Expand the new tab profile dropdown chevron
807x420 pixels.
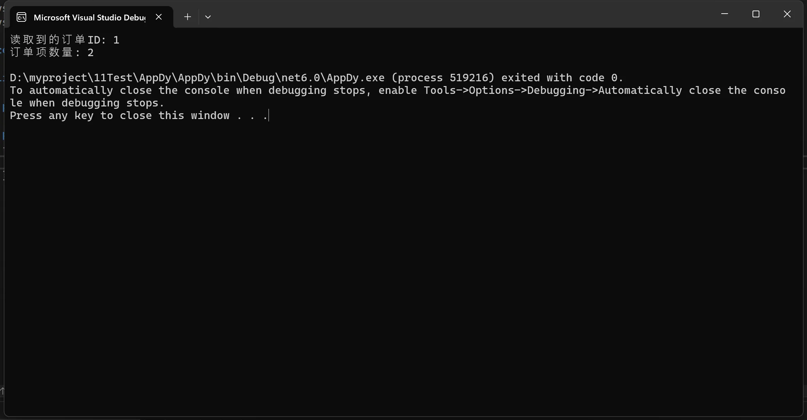pos(208,17)
